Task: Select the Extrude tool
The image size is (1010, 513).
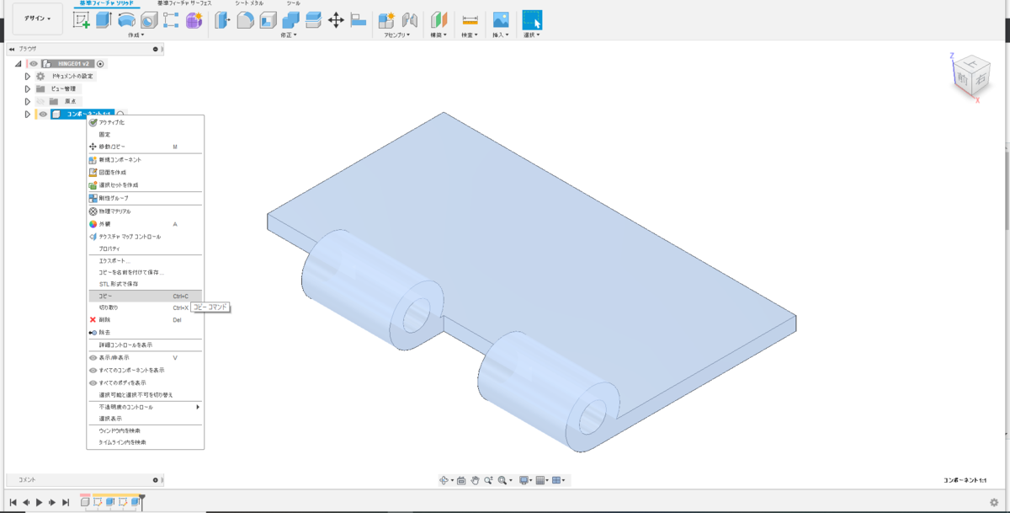Action: point(104,19)
